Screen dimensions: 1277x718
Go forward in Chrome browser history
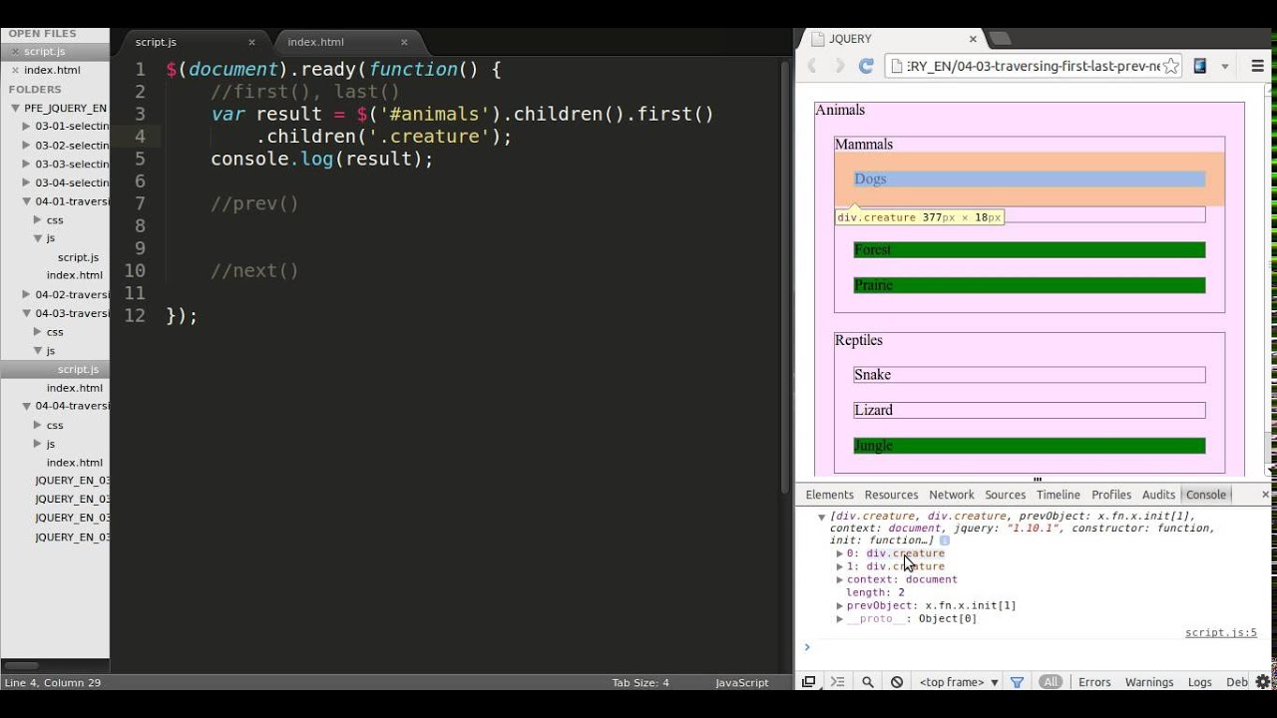click(839, 66)
